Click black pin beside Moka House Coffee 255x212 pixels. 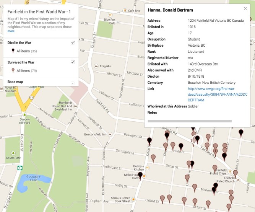pyautogui.click(x=140, y=175)
